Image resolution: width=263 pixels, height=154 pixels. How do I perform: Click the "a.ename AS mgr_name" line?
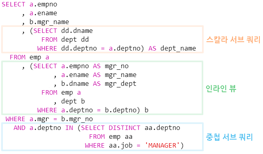99,75
